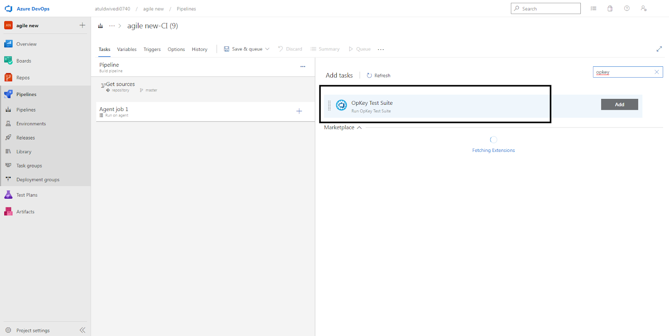Open Project settings gear
The image size is (669, 336).
pos(8,330)
